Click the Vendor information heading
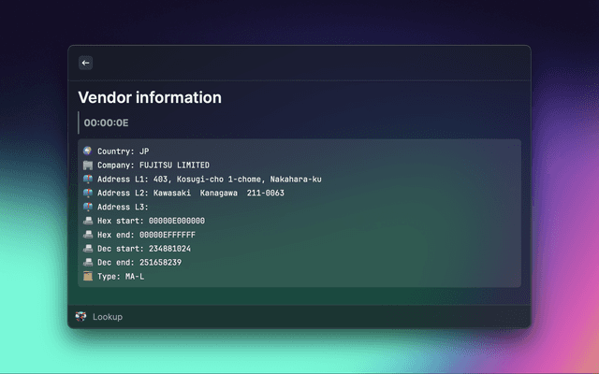Screen dimensions: 599x374 pyautogui.click(x=150, y=97)
